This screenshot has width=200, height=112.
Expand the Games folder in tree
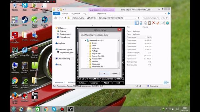click(x=88, y=46)
